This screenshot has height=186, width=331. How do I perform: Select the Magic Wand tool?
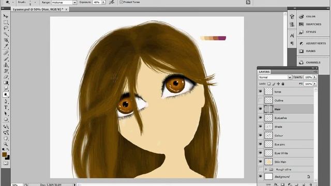click(x=6, y=34)
